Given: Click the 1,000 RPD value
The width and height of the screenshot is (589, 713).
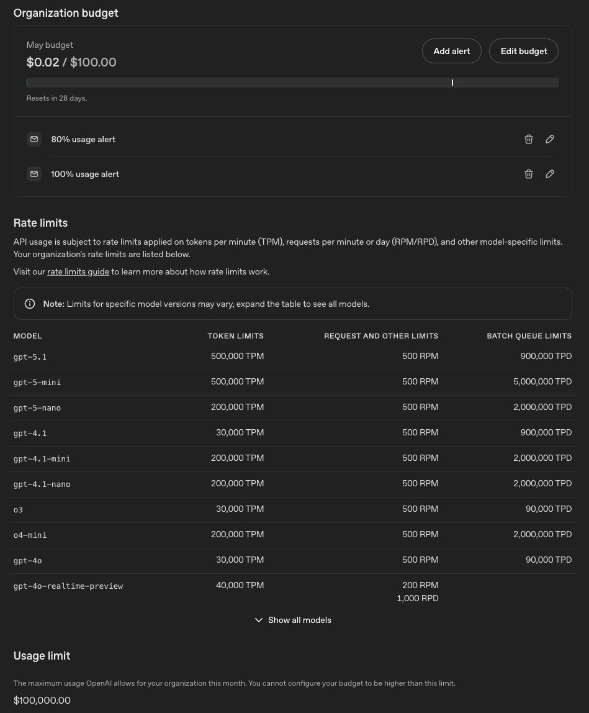Looking at the screenshot, I should (x=417, y=599).
